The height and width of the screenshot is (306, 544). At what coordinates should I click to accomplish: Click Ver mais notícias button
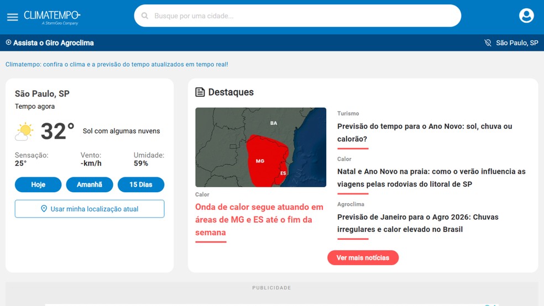point(363,258)
